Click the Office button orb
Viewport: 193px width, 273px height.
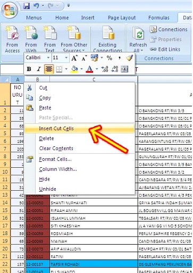[x=9, y=10]
